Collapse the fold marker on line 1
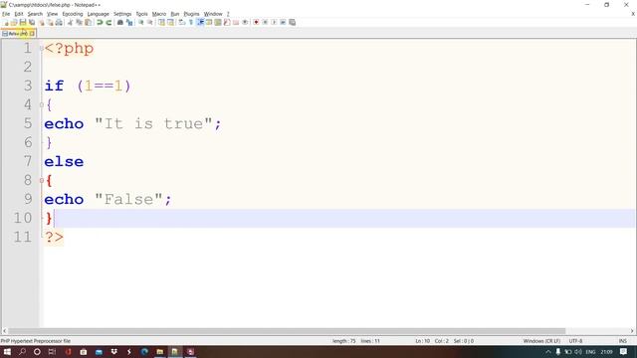 42,49
